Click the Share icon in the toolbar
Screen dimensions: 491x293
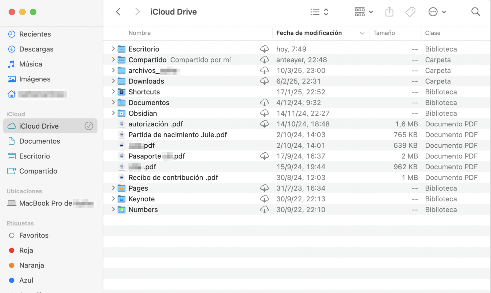point(389,12)
